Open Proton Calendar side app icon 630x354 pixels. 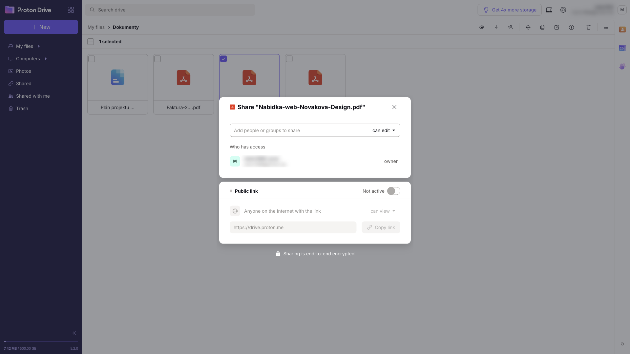[622, 48]
